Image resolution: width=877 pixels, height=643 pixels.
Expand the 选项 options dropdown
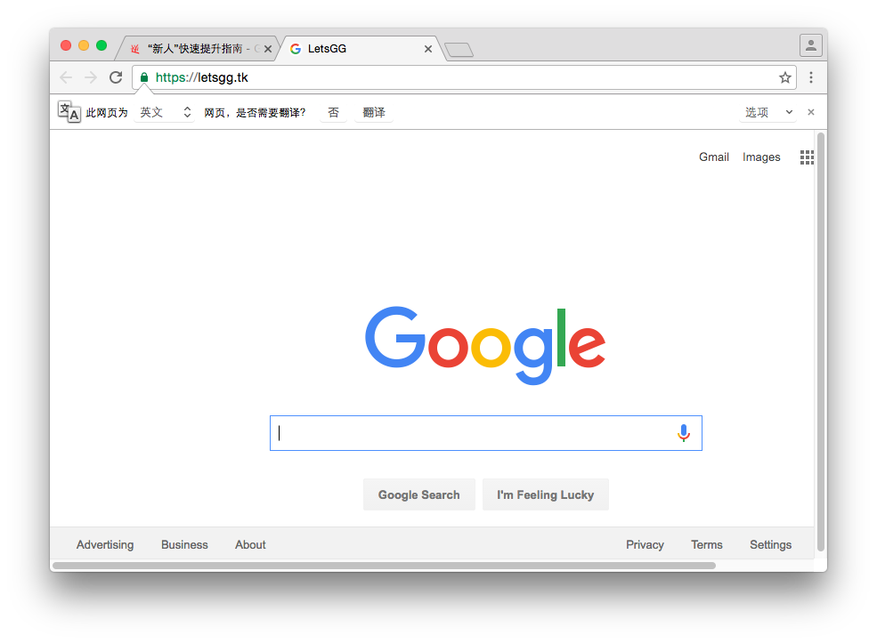(x=768, y=112)
